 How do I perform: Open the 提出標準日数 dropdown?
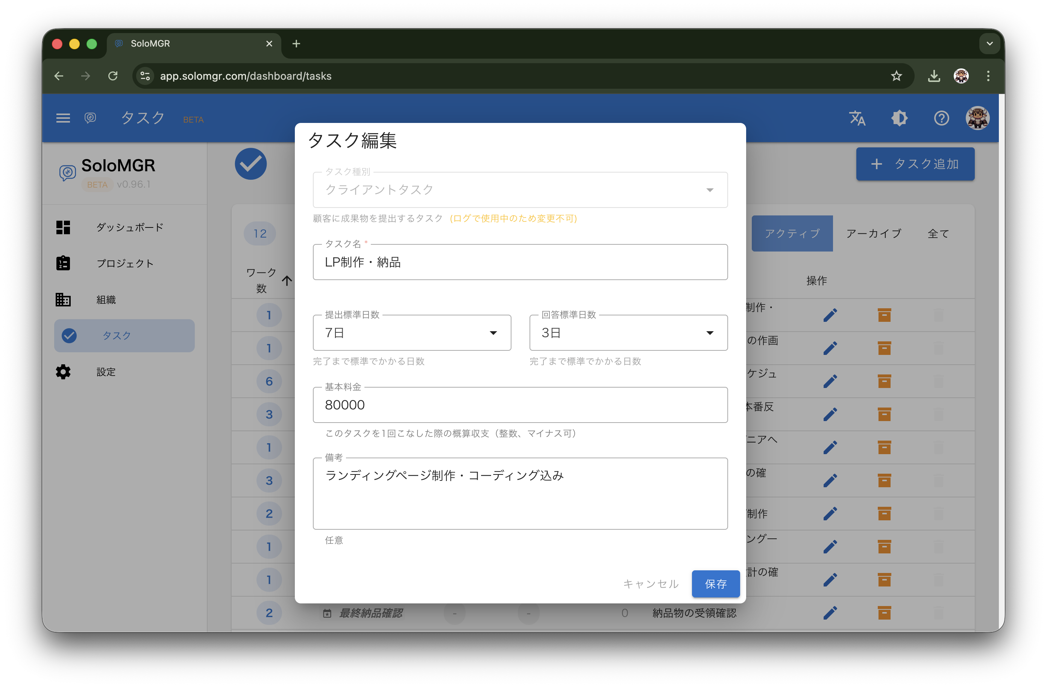493,333
